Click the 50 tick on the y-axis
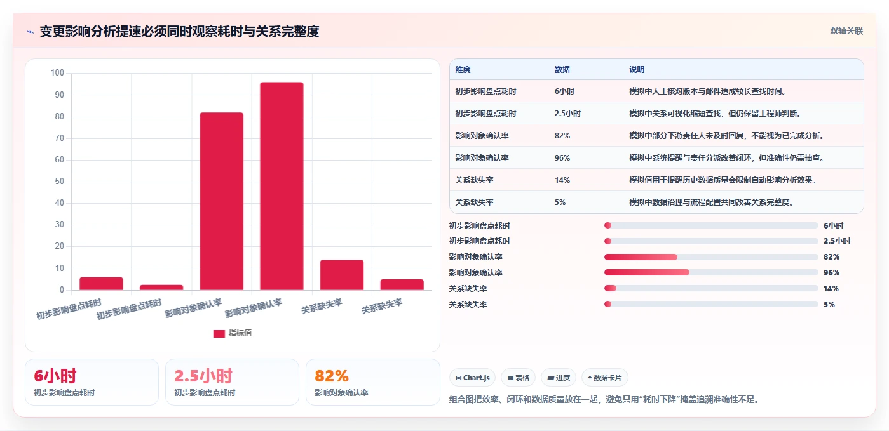The width and height of the screenshot is (889, 431). click(x=59, y=182)
